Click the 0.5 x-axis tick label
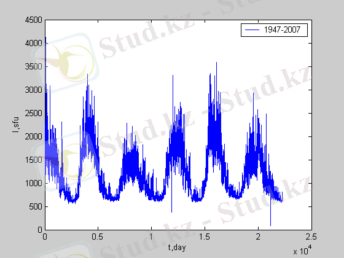The height and width of the screenshot is (258, 344). (x=98, y=237)
